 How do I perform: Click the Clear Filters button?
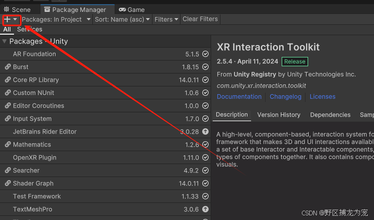(x=200, y=19)
